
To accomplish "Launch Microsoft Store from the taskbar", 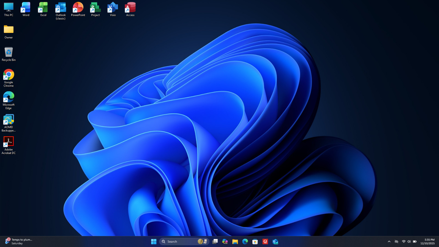I will coord(255,242).
